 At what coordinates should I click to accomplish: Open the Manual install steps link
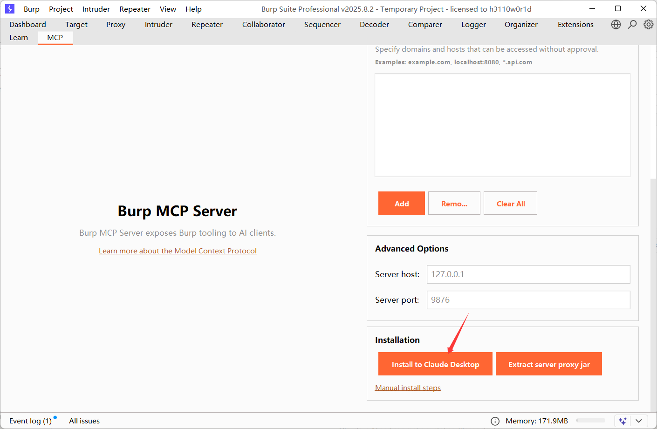coord(408,388)
